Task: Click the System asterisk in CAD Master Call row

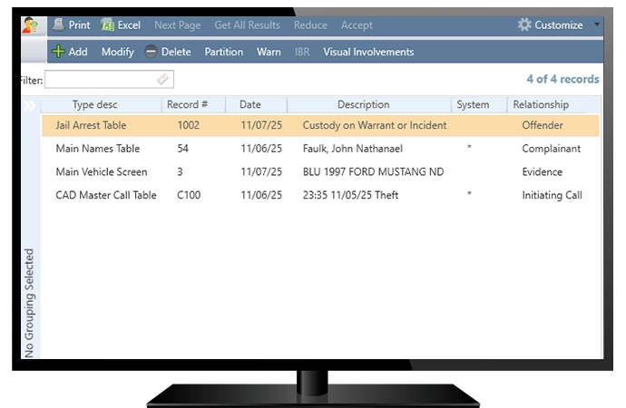Action: click(470, 194)
